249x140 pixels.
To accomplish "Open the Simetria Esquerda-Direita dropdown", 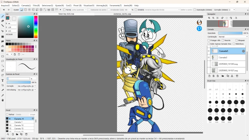I will (x=162, y=10).
